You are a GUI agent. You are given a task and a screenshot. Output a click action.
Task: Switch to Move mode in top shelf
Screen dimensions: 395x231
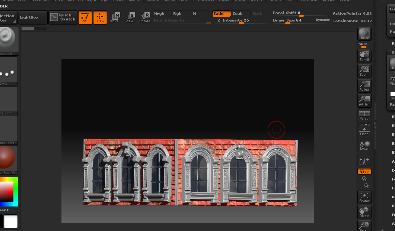[x=114, y=17]
